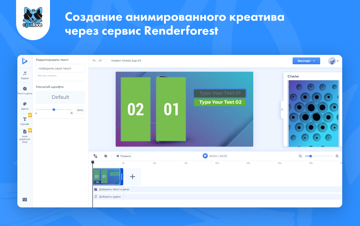
Task: Choose the bubbles style thumbnail in Стили
Action: coord(313,113)
